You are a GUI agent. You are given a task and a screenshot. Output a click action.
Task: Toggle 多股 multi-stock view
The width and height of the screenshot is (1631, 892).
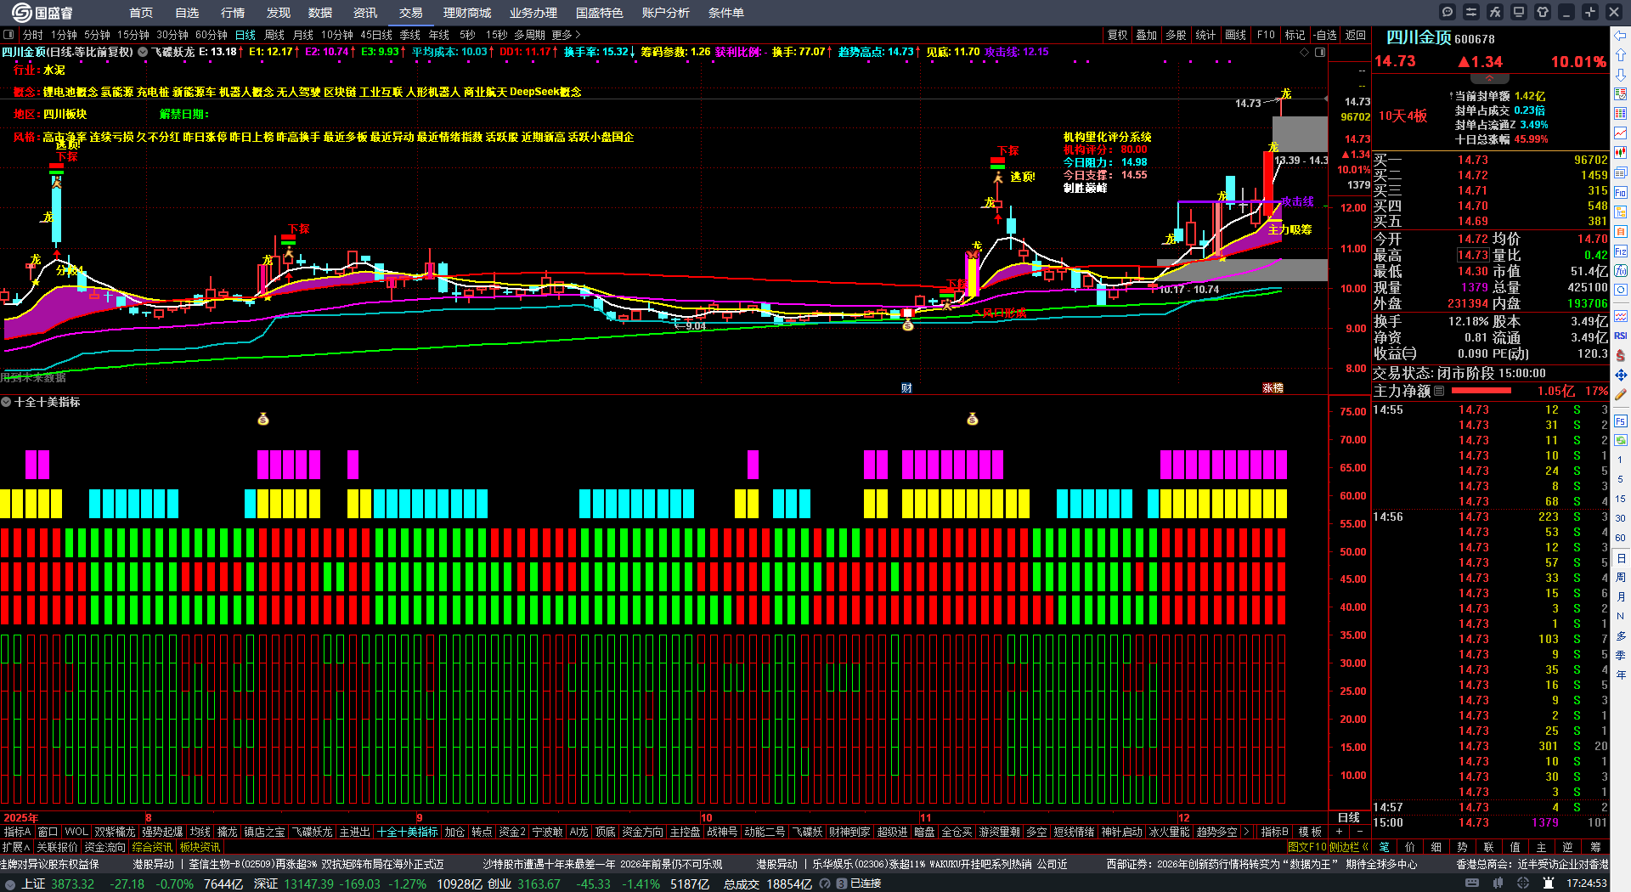tap(1176, 35)
